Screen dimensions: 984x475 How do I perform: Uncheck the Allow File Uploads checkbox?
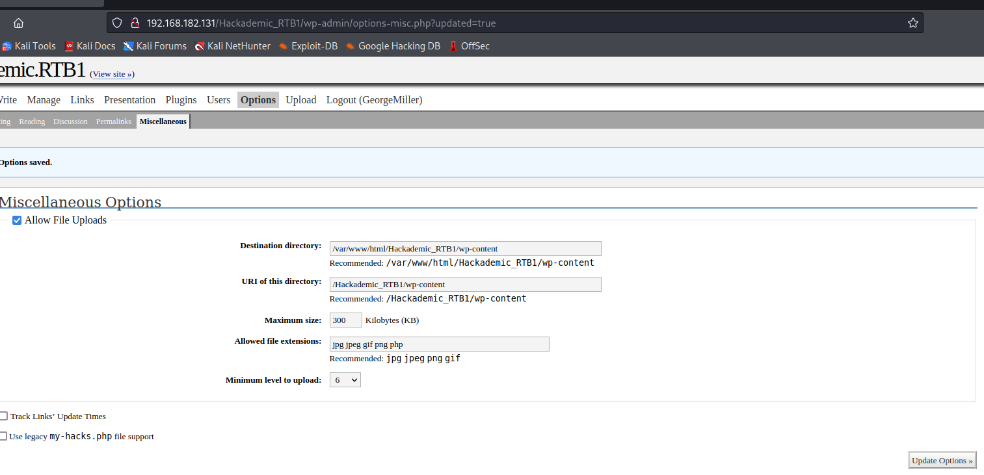click(18, 220)
